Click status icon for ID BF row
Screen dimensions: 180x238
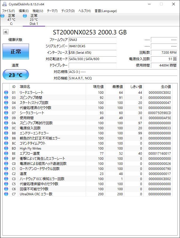pos(6,158)
